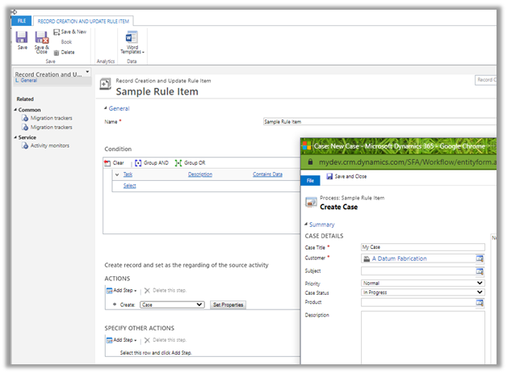Open the Priority dropdown set to Normal
Screen dimensions: 507x374
coord(422,284)
